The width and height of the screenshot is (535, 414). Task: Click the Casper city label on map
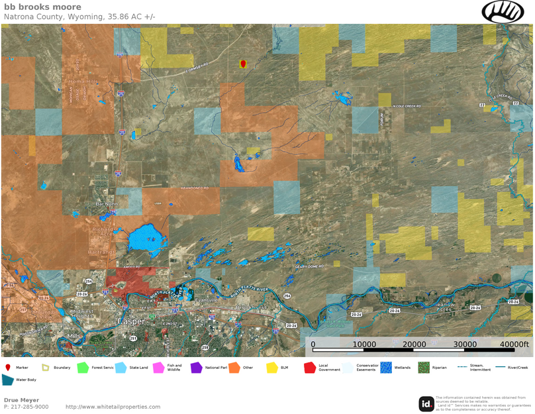[x=130, y=321]
